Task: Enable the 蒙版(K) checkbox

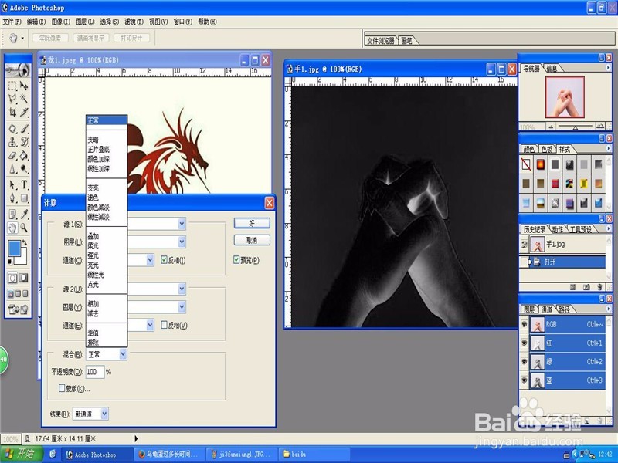Action: (62, 388)
